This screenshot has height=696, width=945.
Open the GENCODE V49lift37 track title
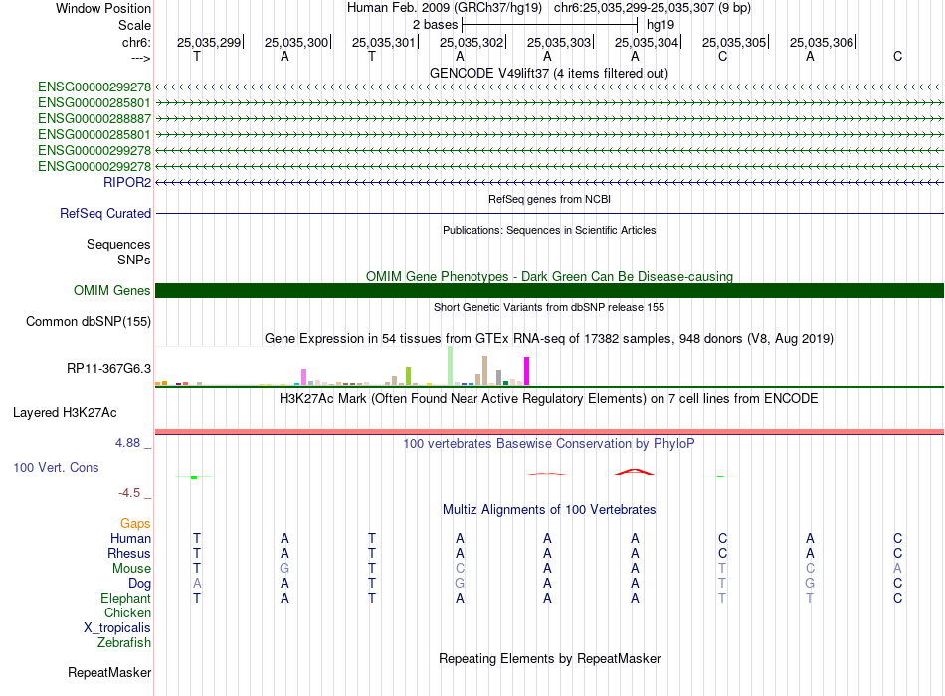pyautogui.click(x=549, y=74)
